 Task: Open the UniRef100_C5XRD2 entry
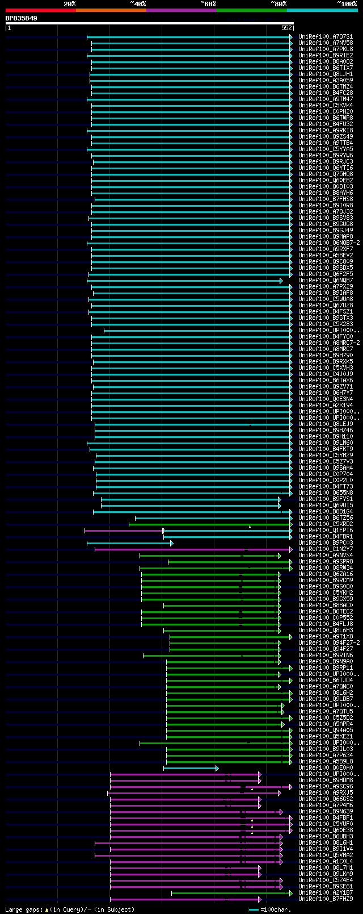(x=326, y=524)
